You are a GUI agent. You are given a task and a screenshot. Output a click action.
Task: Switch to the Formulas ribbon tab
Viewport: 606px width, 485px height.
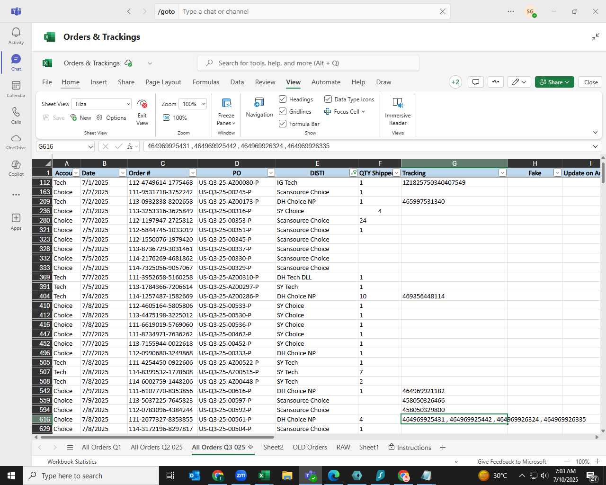(206, 82)
